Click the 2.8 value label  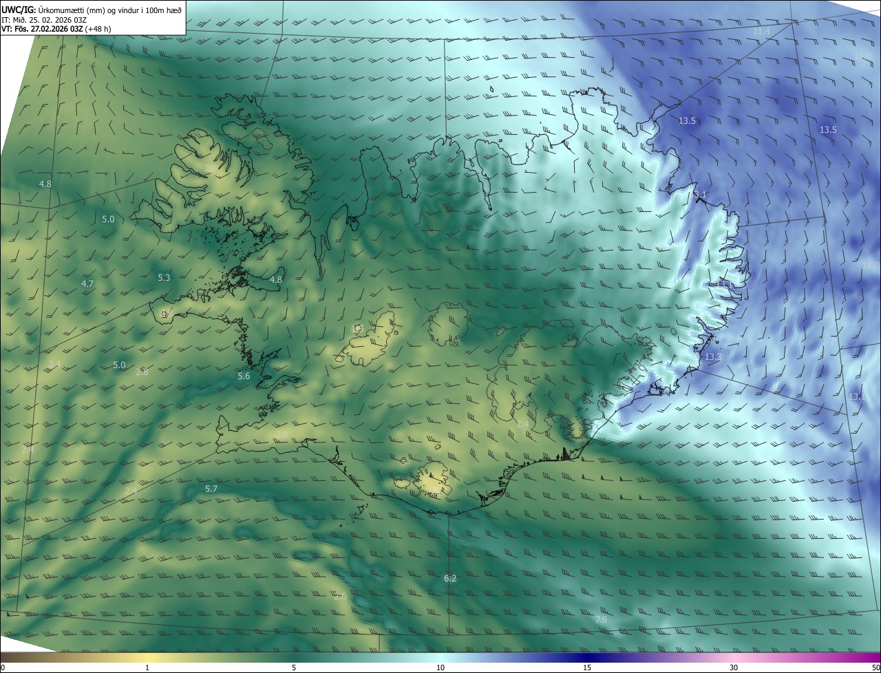[142, 372]
